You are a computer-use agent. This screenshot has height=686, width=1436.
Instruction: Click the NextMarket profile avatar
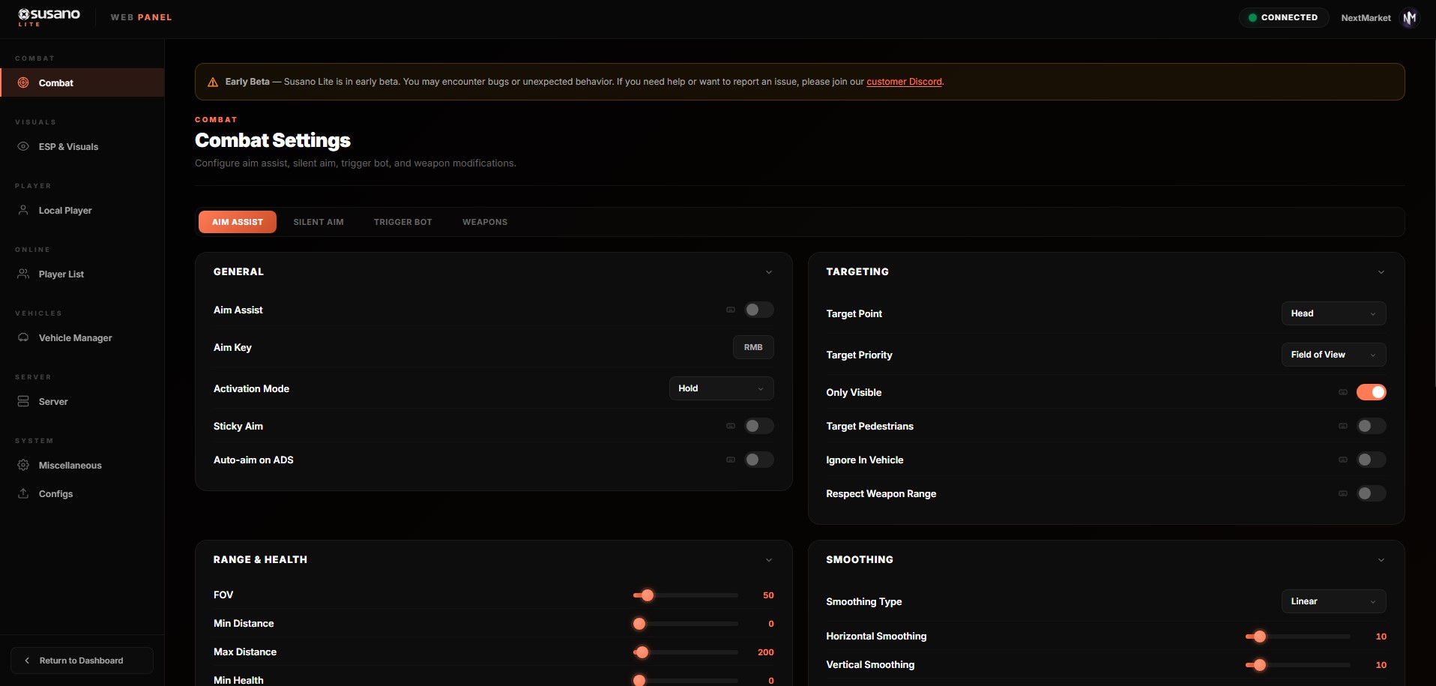coord(1410,17)
